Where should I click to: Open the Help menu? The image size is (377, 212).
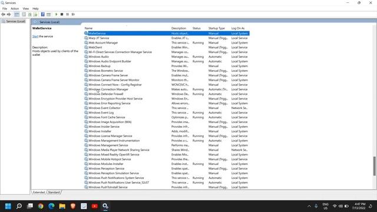(x=35, y=9)
